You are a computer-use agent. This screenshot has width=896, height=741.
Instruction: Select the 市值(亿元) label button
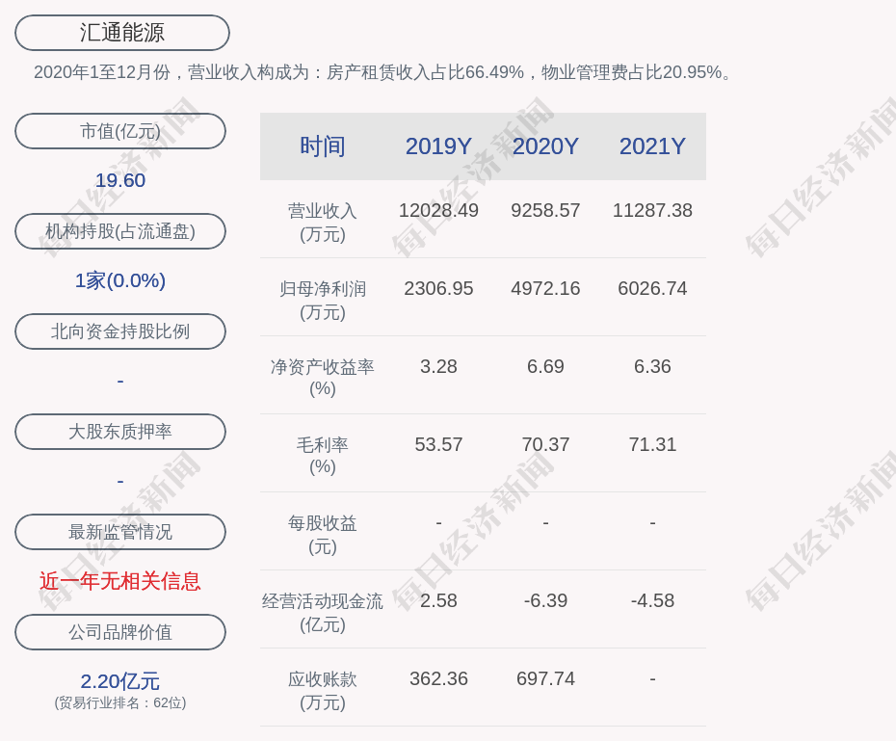(120, 131)
